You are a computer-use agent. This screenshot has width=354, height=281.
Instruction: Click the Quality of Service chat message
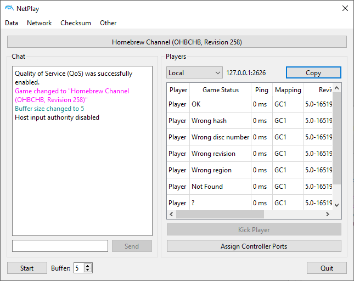pos(74,77)
